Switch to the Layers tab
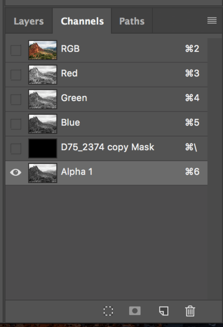This screenshot has height=327, width=223. coord(29,21)
